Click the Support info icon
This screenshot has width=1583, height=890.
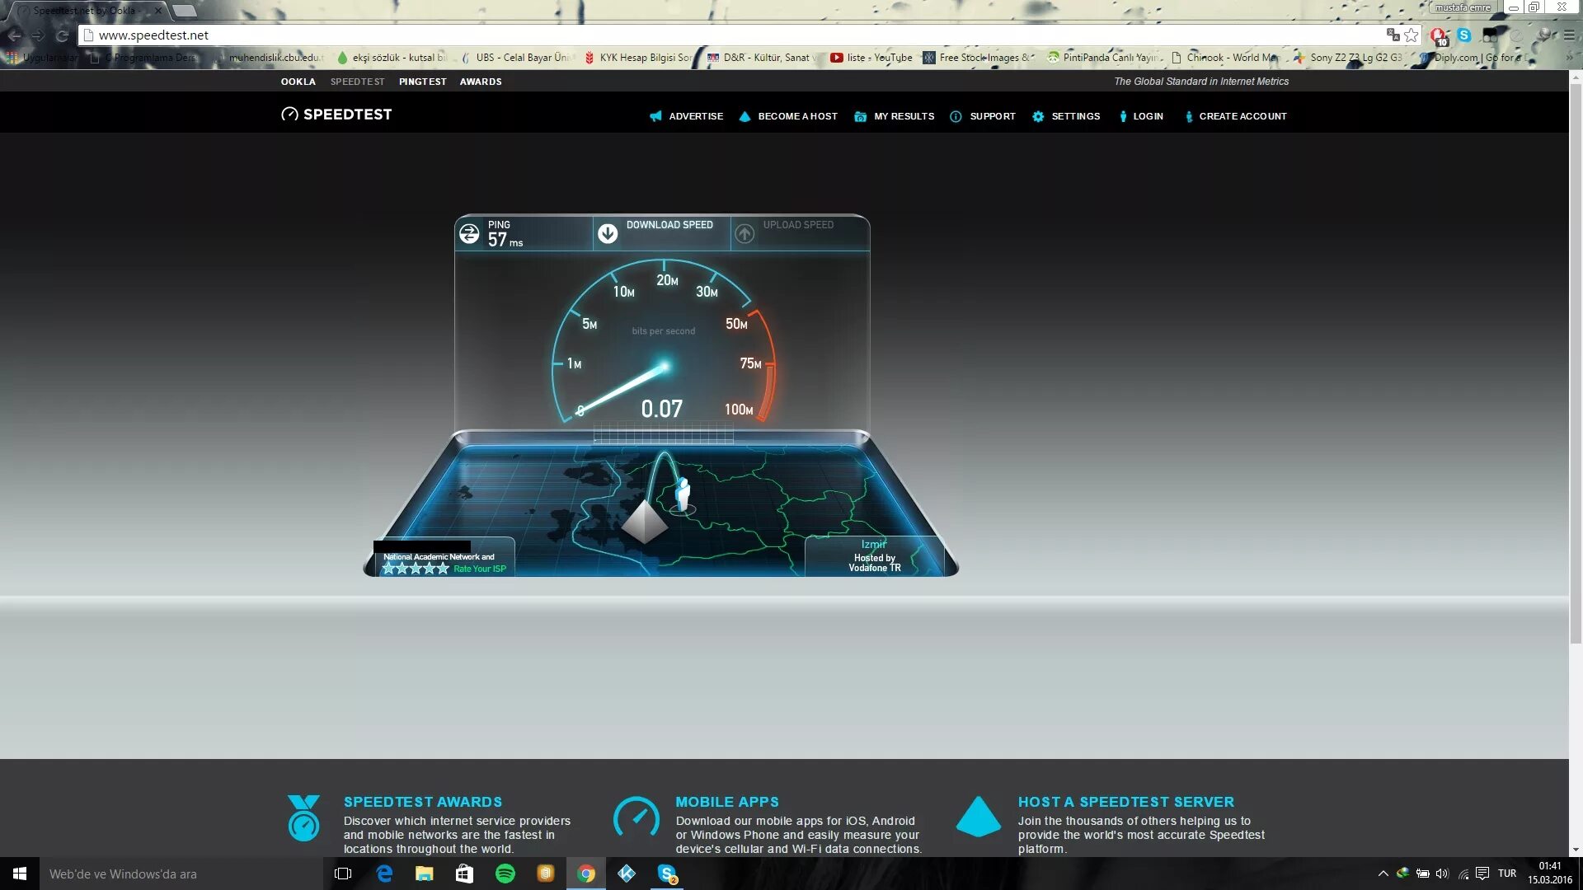click(956, 116)
